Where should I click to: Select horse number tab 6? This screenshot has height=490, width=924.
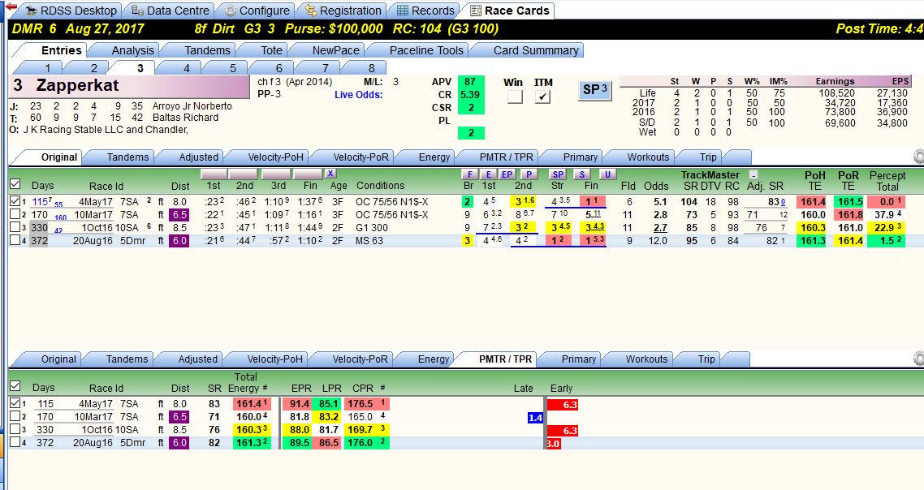(x=278, y=67)
